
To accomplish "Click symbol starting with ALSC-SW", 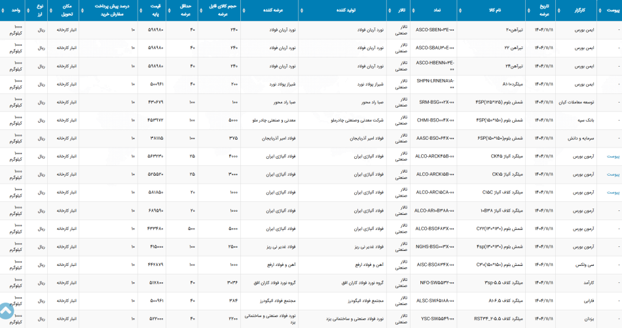I will pos(435,301).
